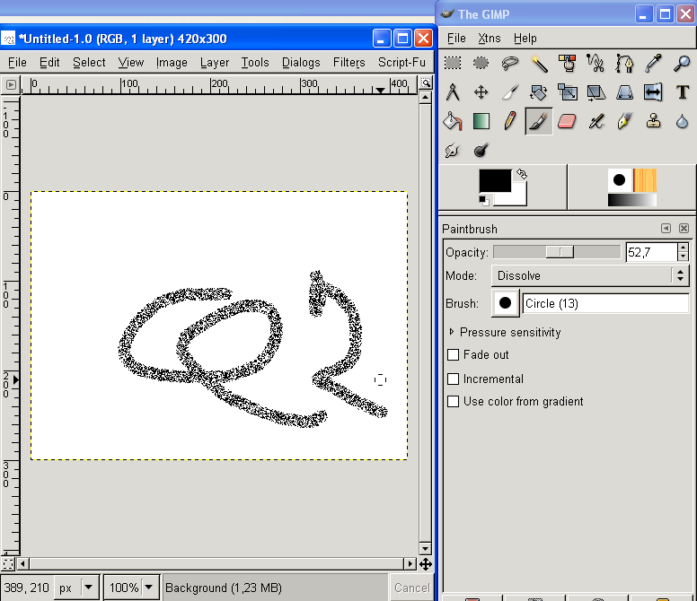This screenshot has height=601, width=697.
Task: Activate the Eraser tool
Action: point(567,121)
